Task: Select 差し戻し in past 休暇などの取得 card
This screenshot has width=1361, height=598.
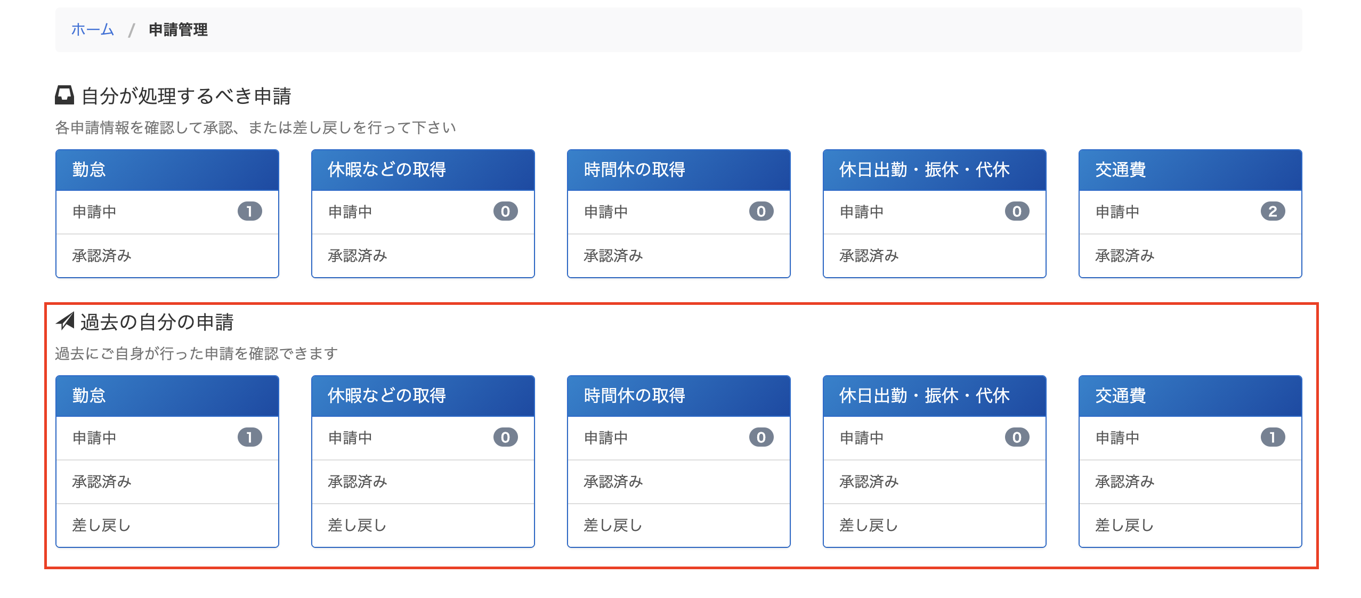Action: (x=357, y=526)
